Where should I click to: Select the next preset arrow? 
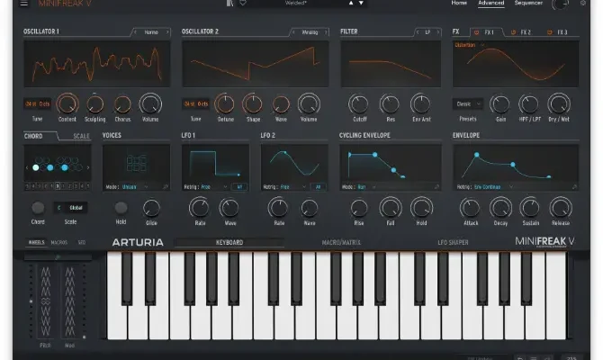(362, 4)
